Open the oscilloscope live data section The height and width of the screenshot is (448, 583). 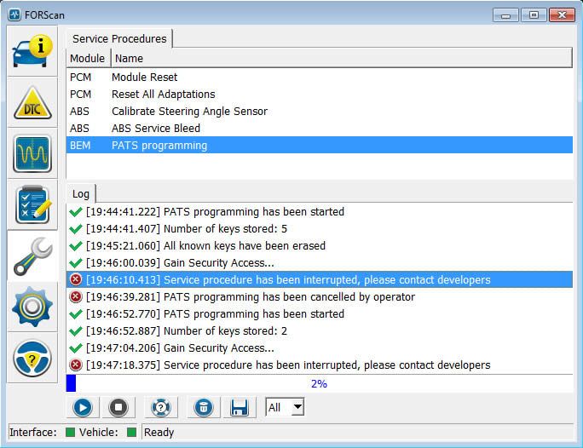pyautogui.click(x=32, y=153)
